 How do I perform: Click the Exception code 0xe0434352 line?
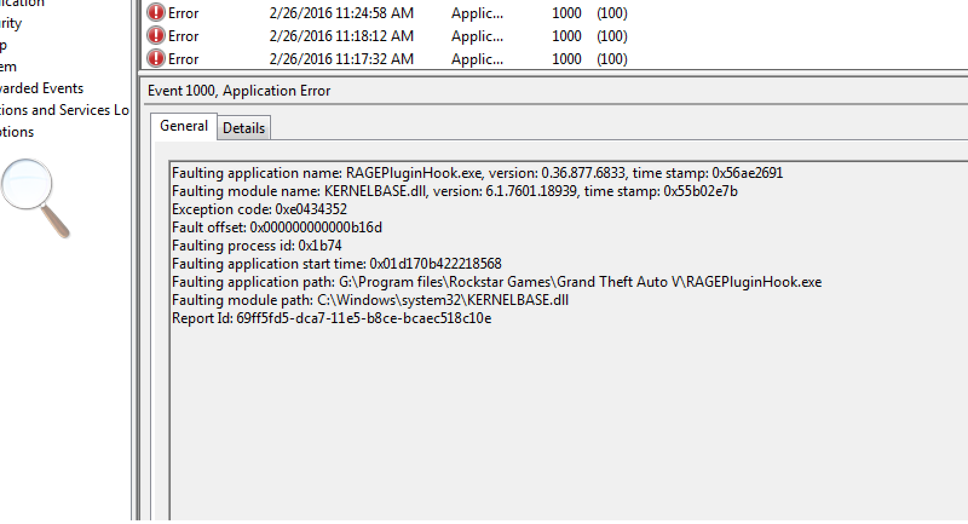coord(260,209)
